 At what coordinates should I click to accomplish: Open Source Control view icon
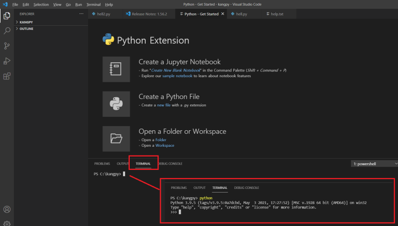point(7,46)
